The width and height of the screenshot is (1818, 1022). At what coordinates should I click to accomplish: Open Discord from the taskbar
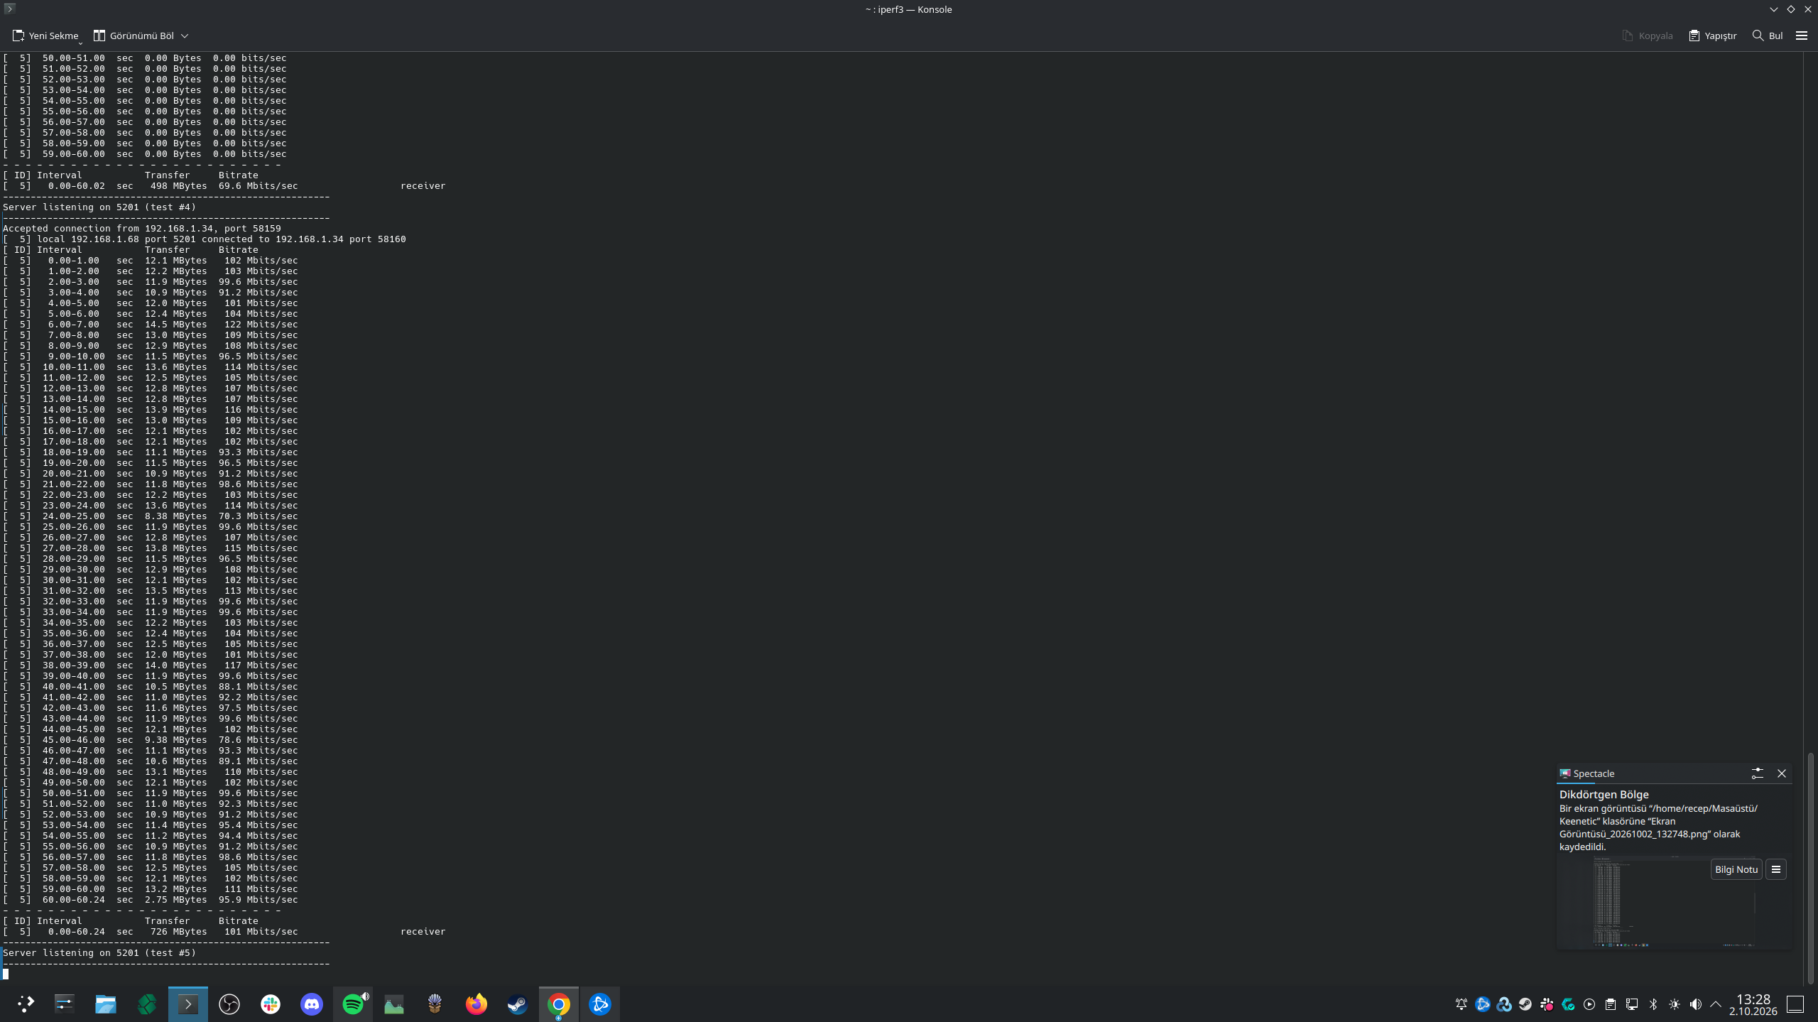[x=312, y=1004]
